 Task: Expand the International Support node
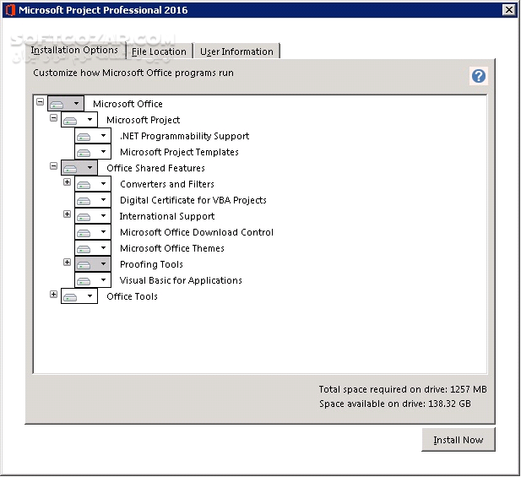[x=68, y=214]
